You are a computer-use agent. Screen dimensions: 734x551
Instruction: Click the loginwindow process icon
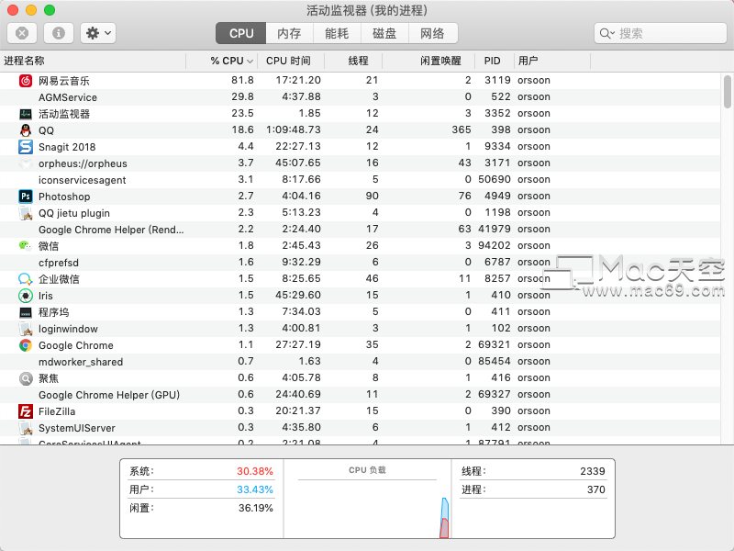26,329
